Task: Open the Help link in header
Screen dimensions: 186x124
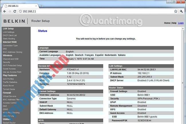Action: coord(174,23)
